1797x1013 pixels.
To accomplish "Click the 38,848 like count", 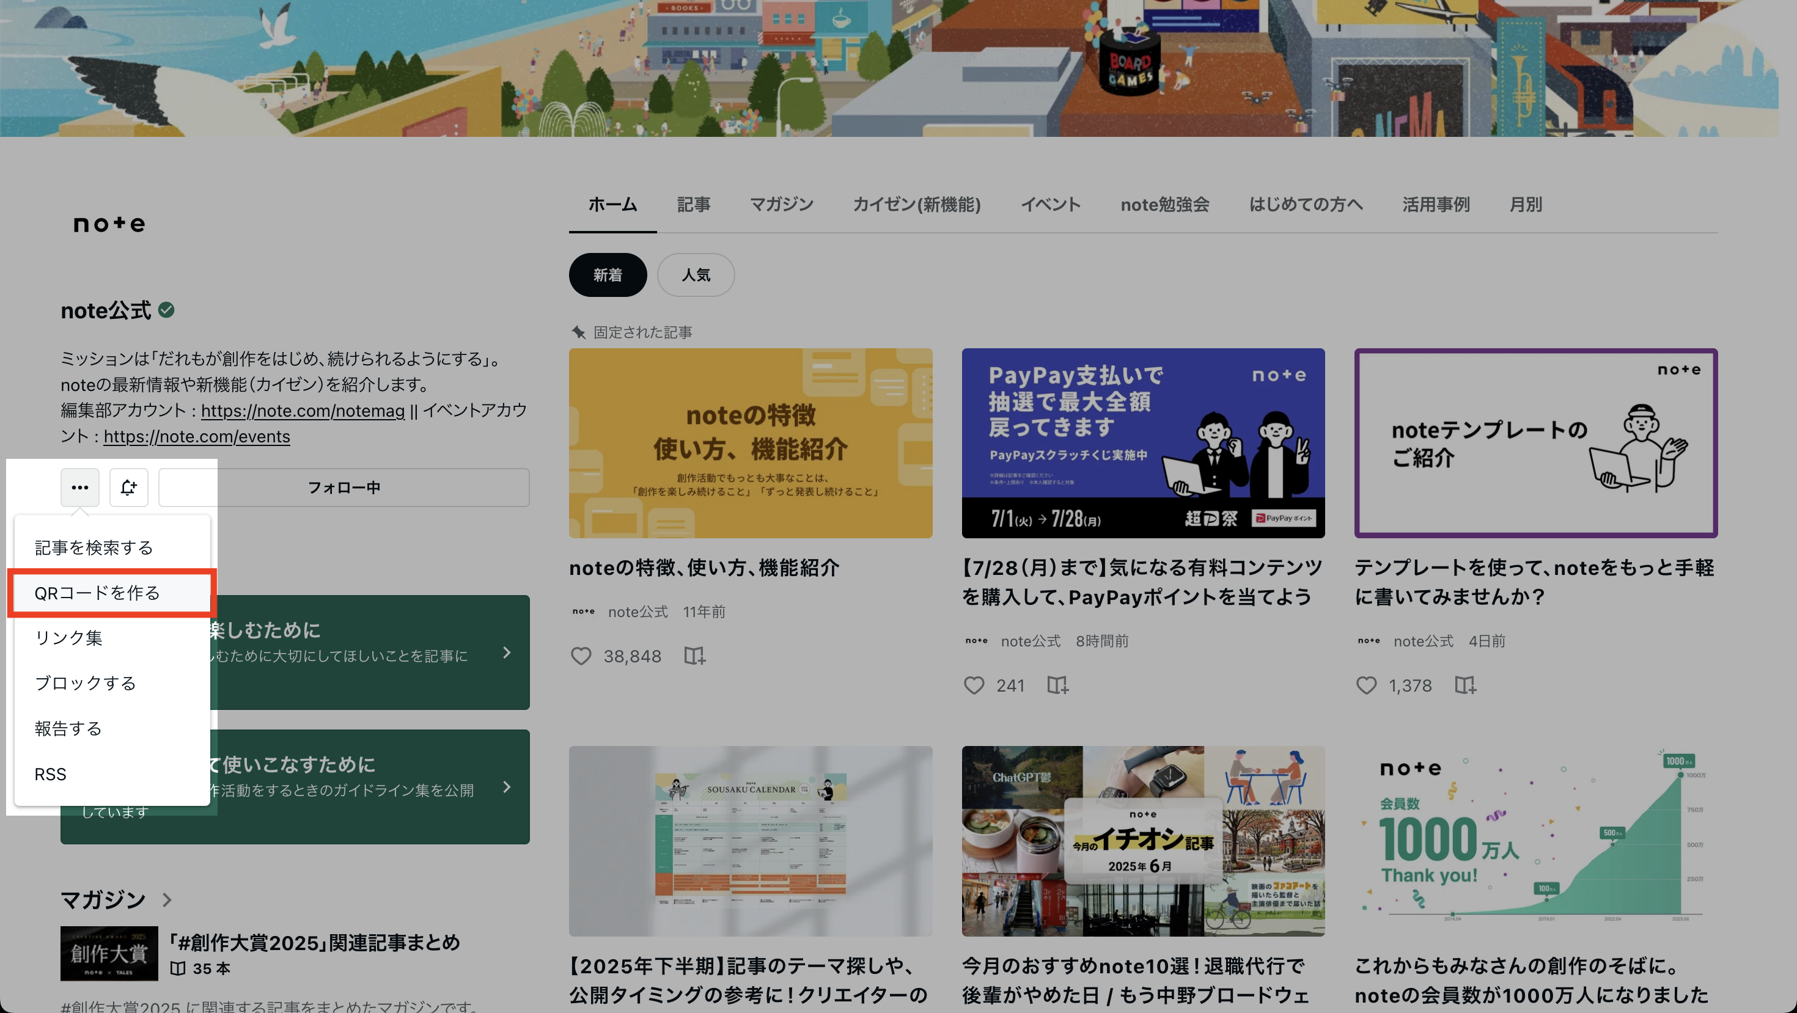I will pos(632,656).
